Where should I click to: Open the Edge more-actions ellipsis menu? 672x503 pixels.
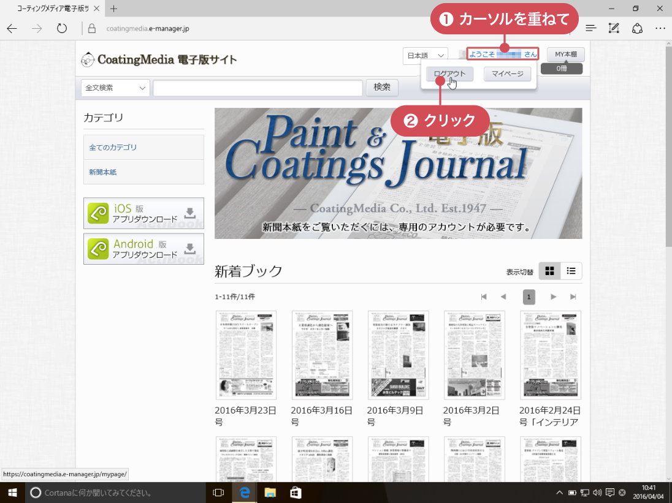[660, 28]
